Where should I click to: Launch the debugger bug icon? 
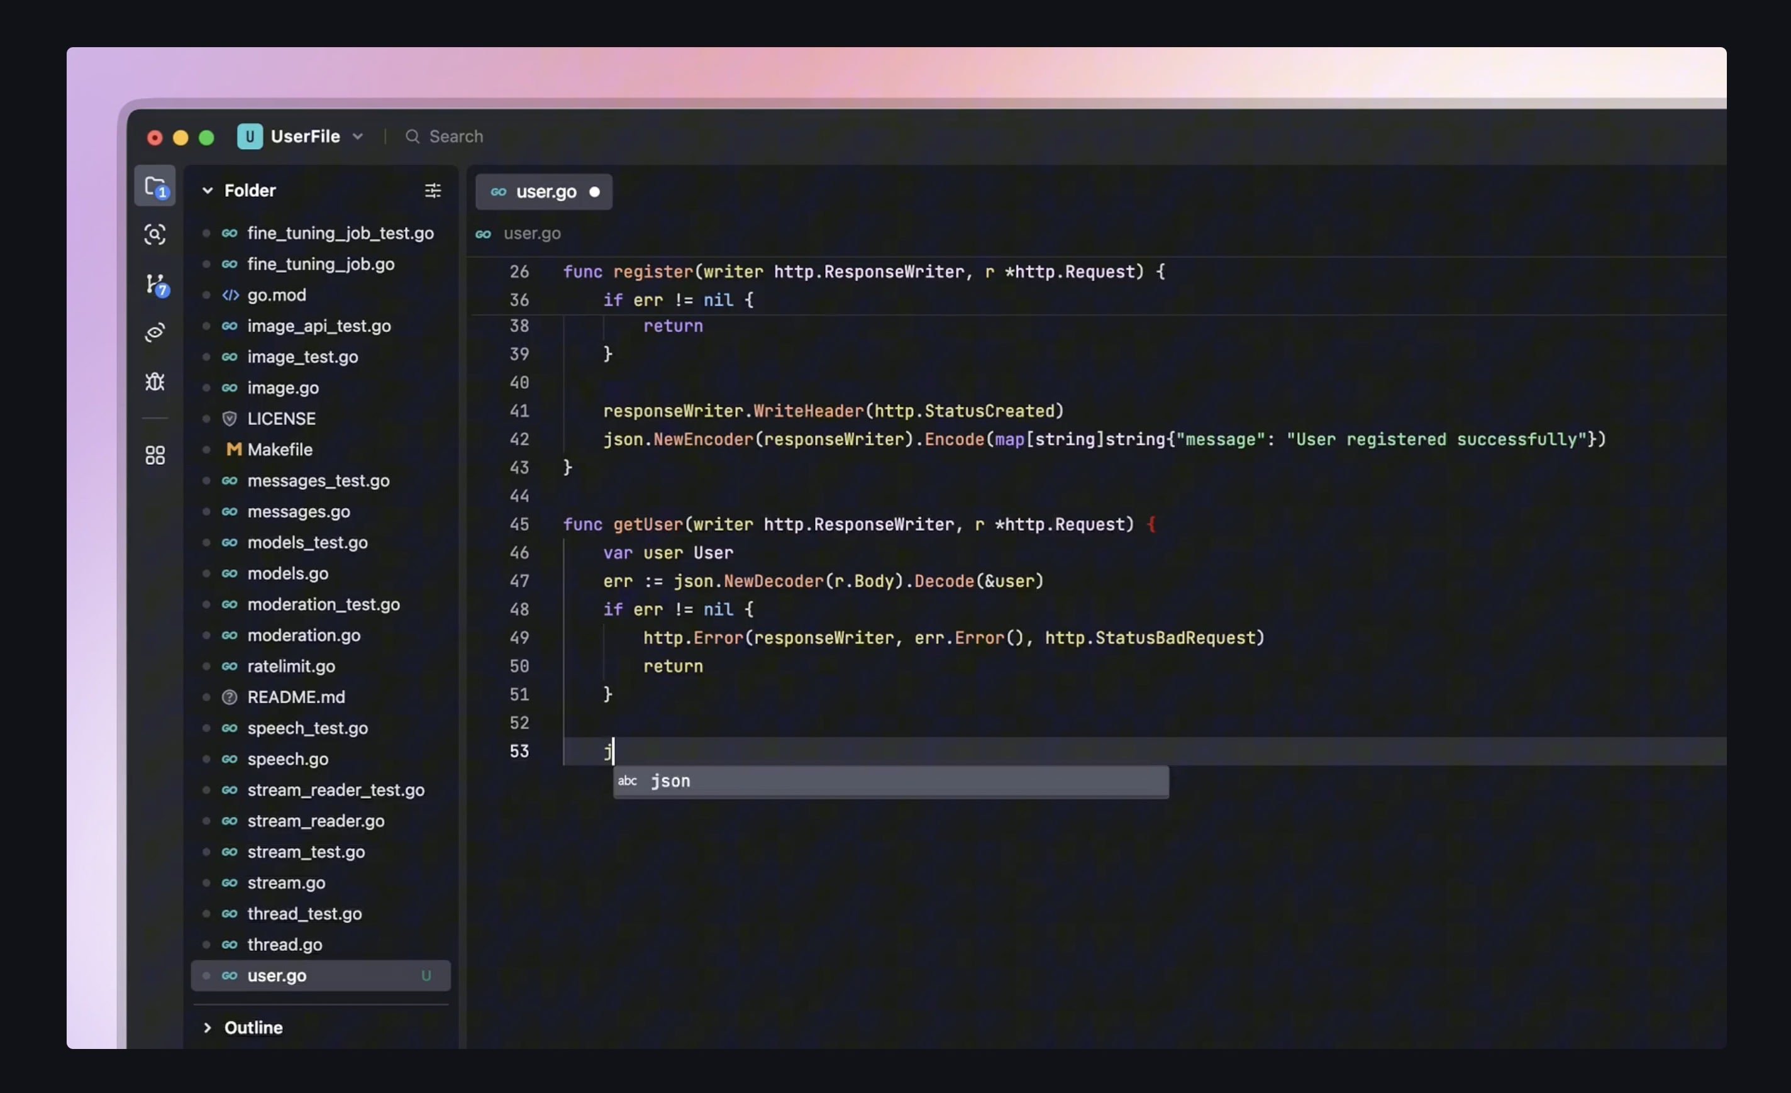154,381
